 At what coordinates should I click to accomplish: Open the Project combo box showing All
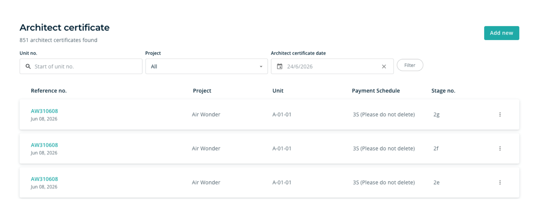(206, 67)
